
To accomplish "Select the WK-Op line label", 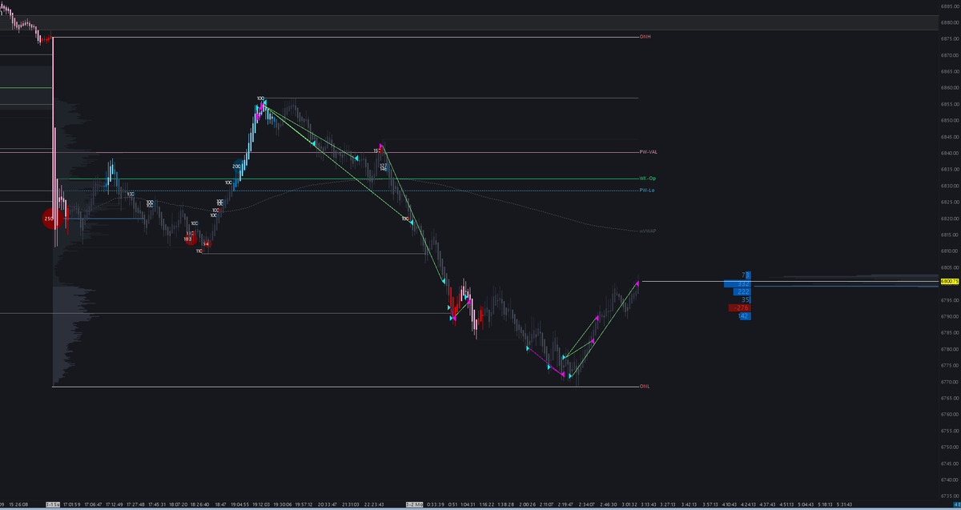I will [647, 179].
